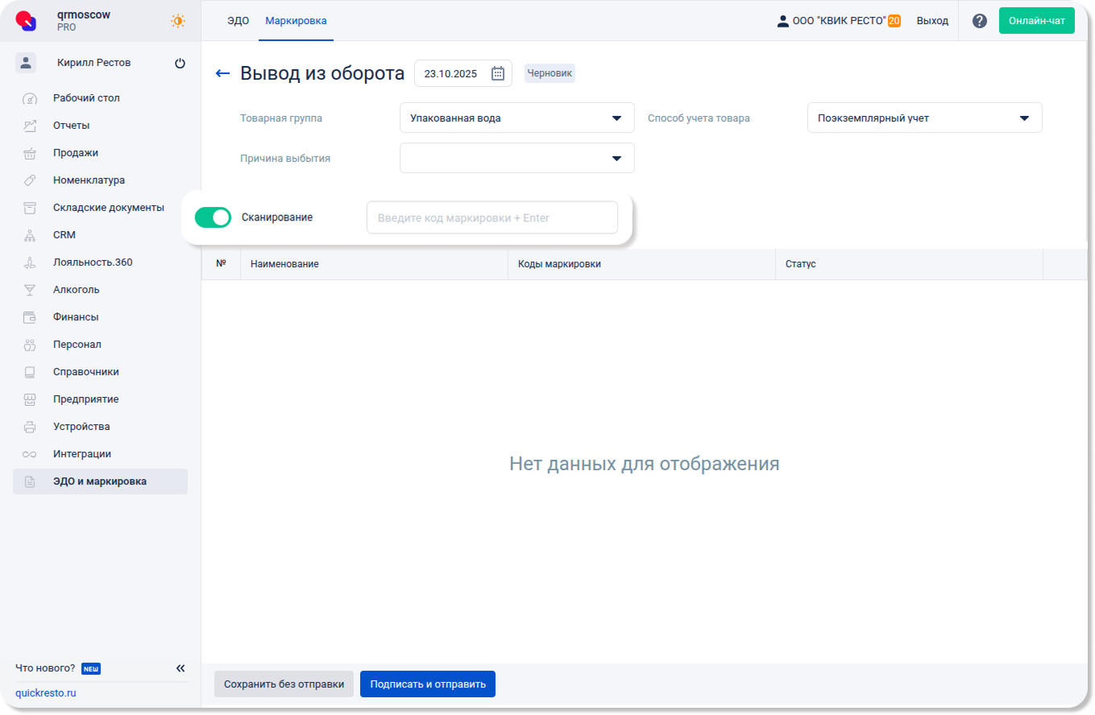The height and width of the screenshot is (715, 1095).
Task: Collapse the sidebar with double chevron icon
Action: 180,668
